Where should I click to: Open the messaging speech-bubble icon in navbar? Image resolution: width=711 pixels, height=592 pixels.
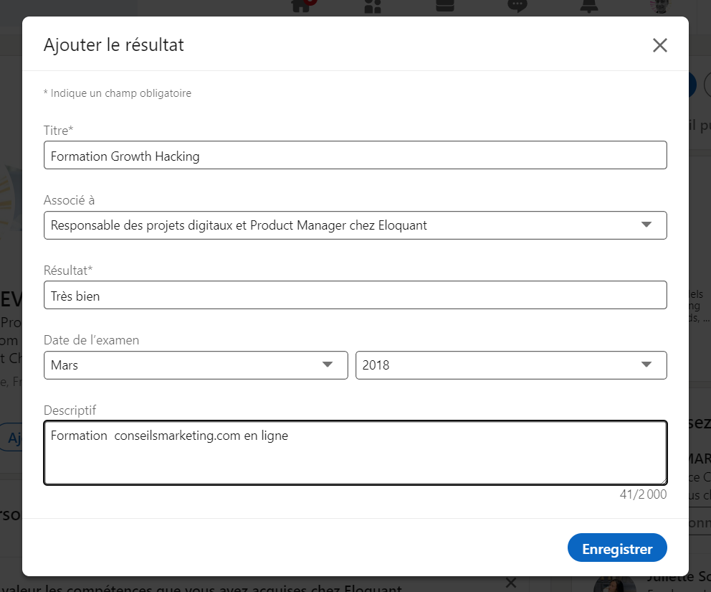point(517,6)
